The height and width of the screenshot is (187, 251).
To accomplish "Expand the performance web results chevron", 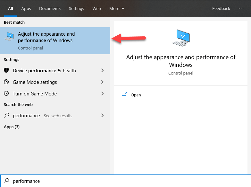I will pyautogui.click(x=103, y=115).
